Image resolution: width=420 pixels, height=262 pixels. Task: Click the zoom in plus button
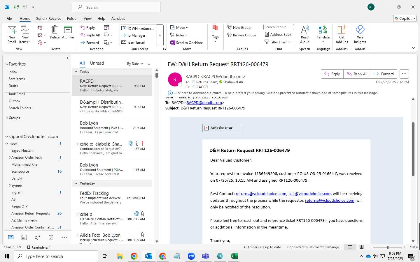coord(405,247)
